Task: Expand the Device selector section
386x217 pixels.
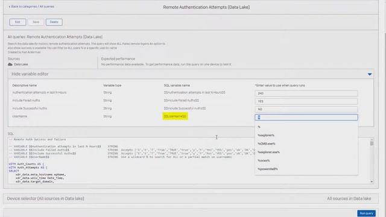Action: click(x=191, y=198)
